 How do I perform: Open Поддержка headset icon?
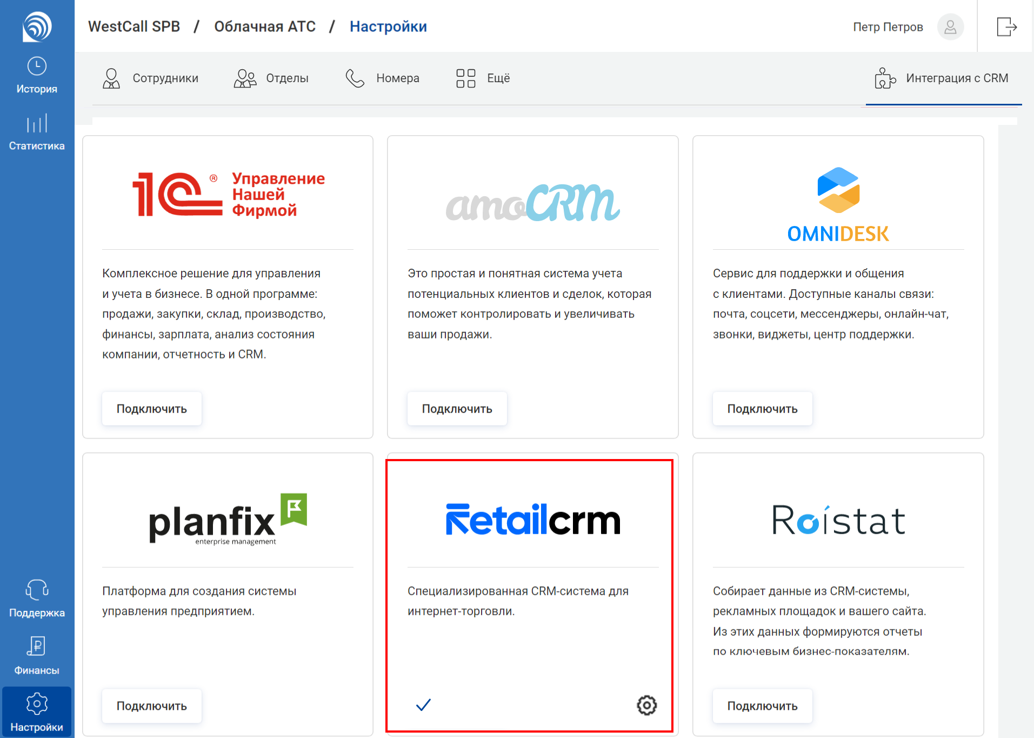[x=37, y=590]
